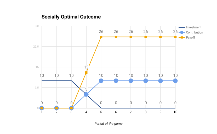Select the Payoff square marker at period 4
217x134 pixels.
pos(86,72)
